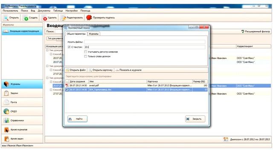
Task: Click the X icon on Закрыть button
Action: click(x=188, y=119)
